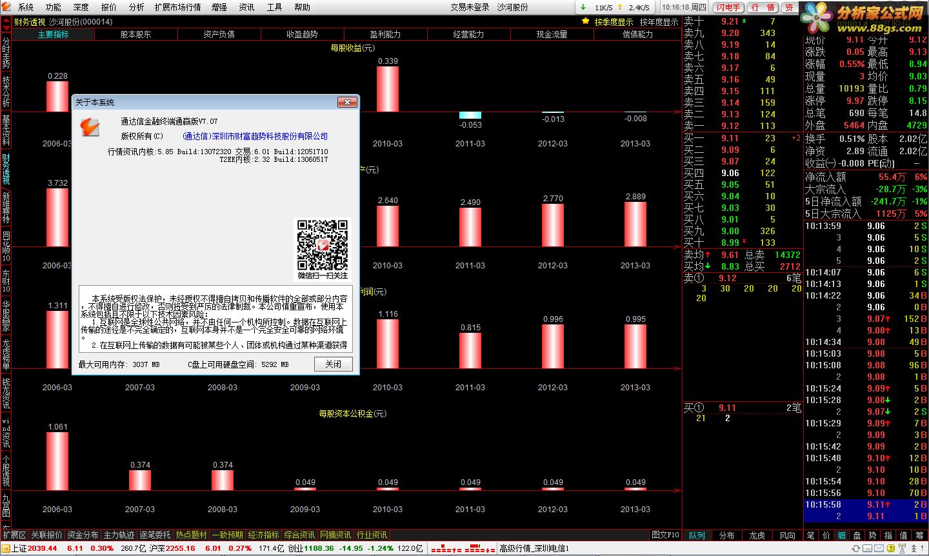Select the 笔 tab at bottom right
929x556 pixels.
810,535
